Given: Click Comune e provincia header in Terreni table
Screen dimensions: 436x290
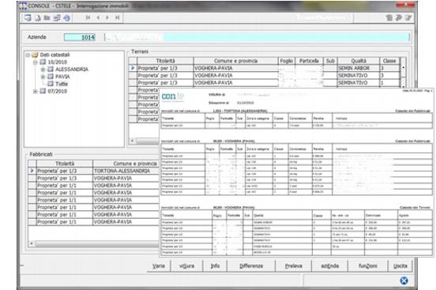Looking at the screenshot, I should [236, 61].
